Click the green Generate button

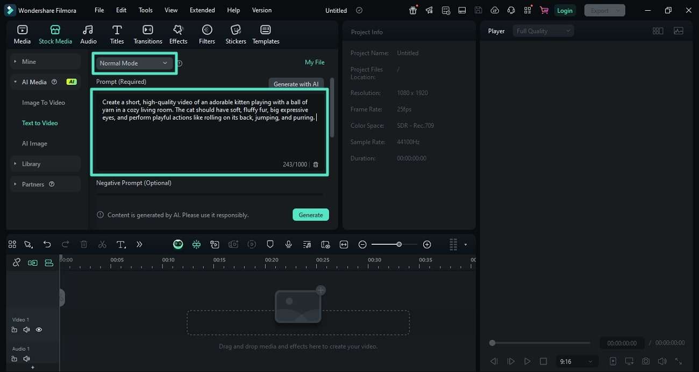tap(311, 215)
